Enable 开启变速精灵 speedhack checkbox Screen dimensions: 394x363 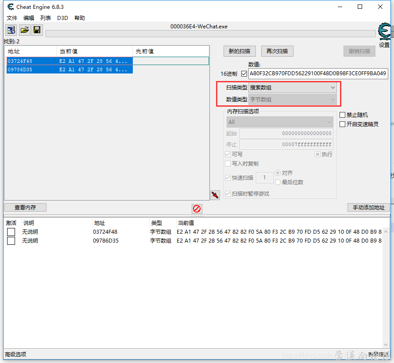(x=342, y=124)
